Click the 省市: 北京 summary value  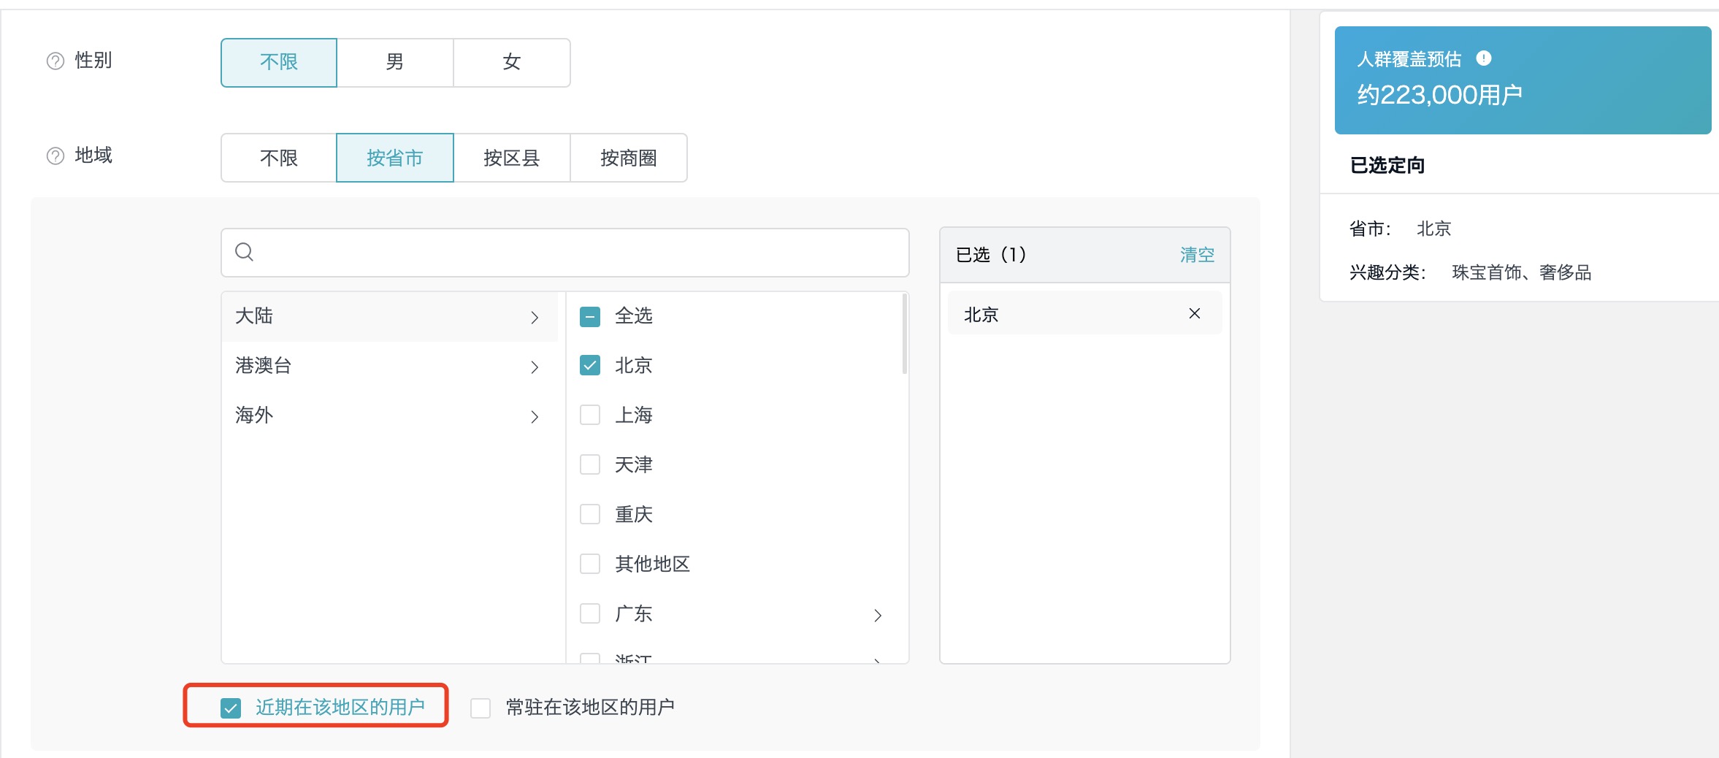click(1434, 229)
